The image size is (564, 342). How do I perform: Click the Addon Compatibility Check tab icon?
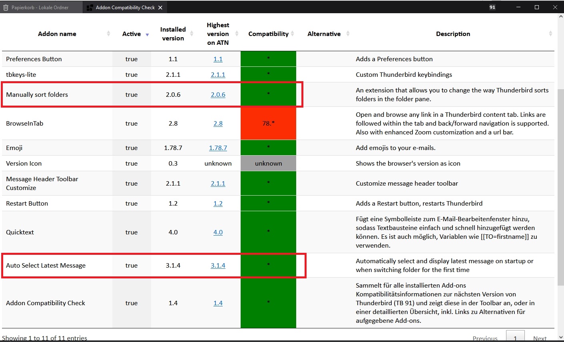tap(90, 8)
